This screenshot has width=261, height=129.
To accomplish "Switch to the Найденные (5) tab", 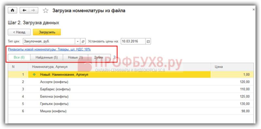I will click(46, 57).
